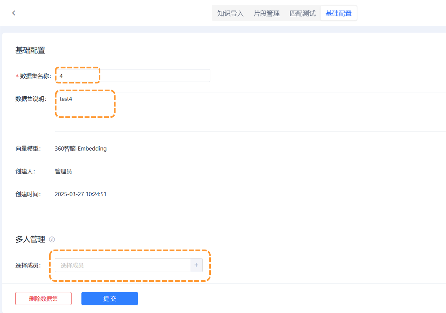Viewport: 446px width, 313px height.
Task: Click the creation time 2025-03-27 10:24:51
Action: (x=81, y=194)
